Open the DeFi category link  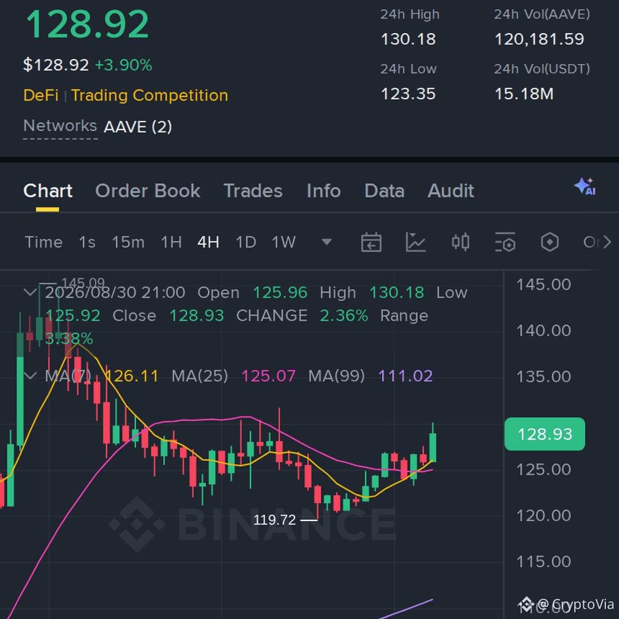(x=41, y=95)
